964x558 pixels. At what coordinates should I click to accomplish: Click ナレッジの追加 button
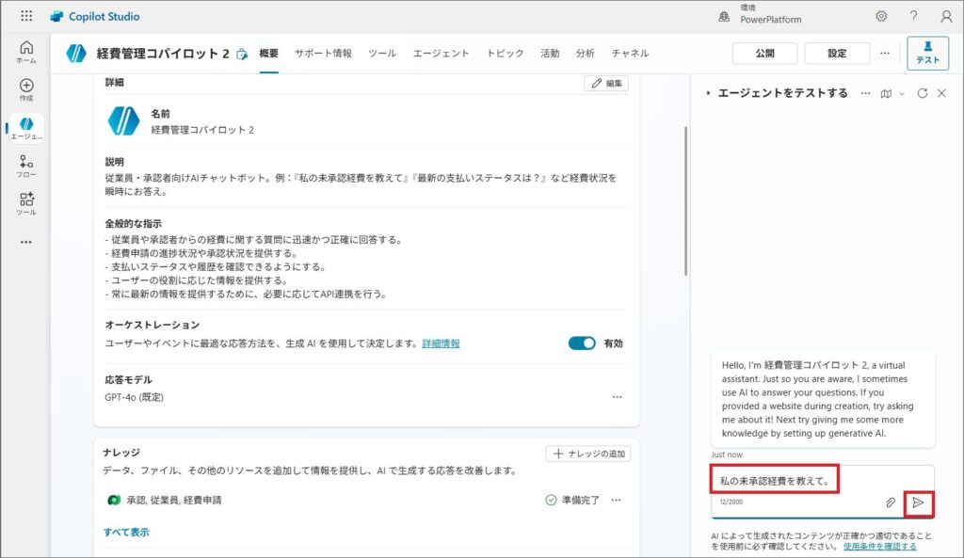point(588,454)
